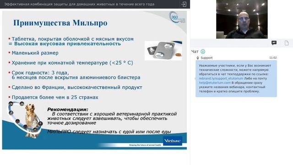Click the text Продается более чем в 25 странах
The image size is (293, 165).
(x=55, y=97)
